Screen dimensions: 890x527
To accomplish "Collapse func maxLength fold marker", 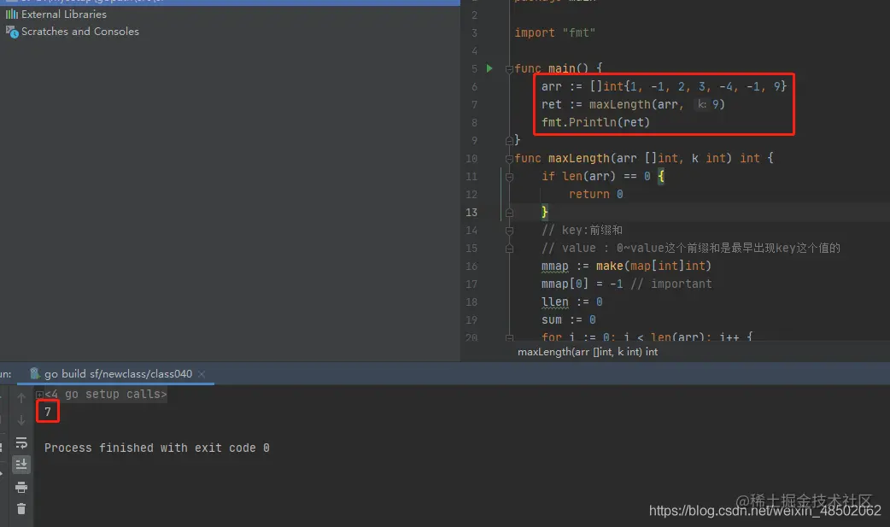I will pos(509,159).
